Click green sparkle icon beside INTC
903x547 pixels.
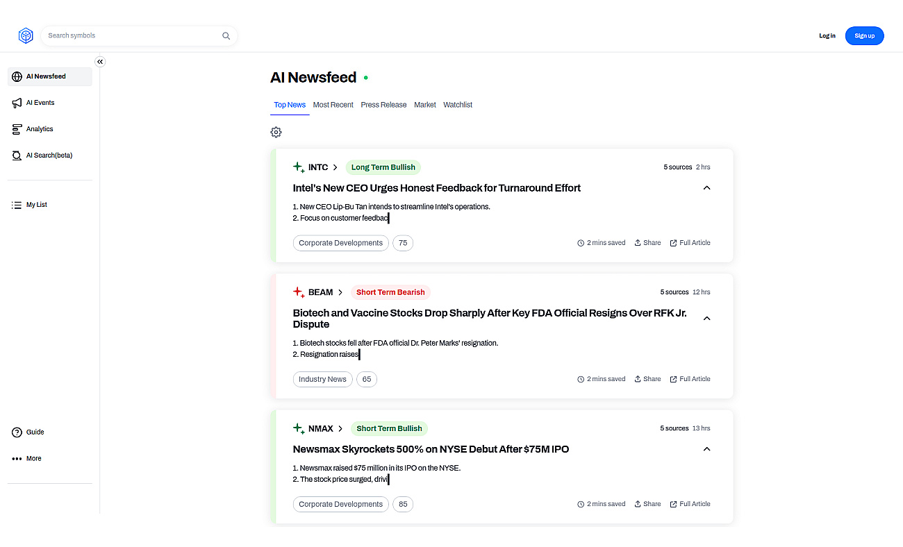tap(299, 167)
